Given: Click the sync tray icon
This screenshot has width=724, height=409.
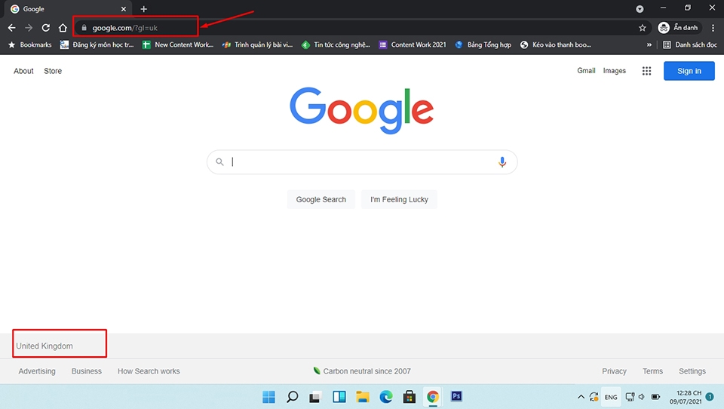Looking at the screenshot, I should pos(594,397).
